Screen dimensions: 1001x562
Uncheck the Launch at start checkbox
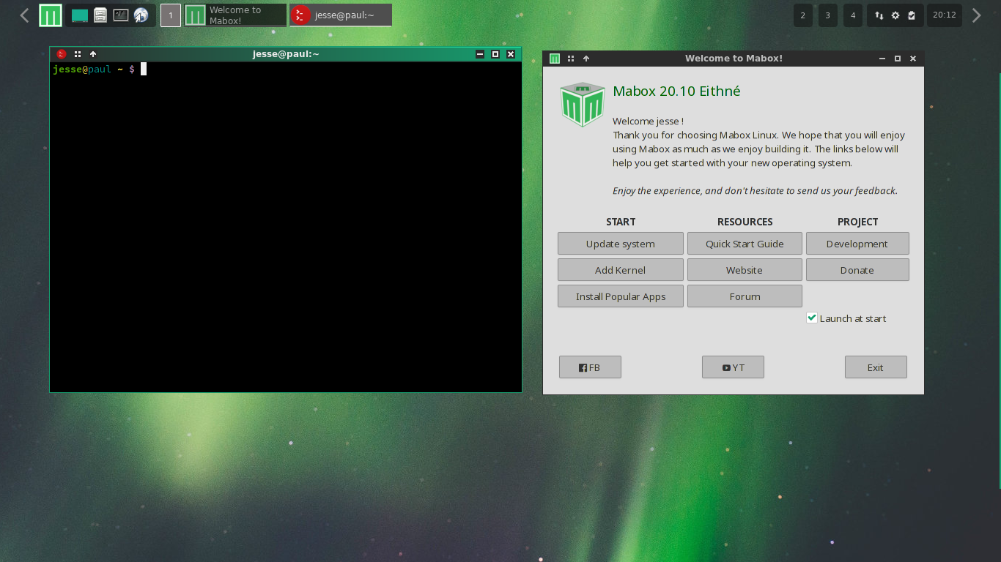tap(812, 318)
